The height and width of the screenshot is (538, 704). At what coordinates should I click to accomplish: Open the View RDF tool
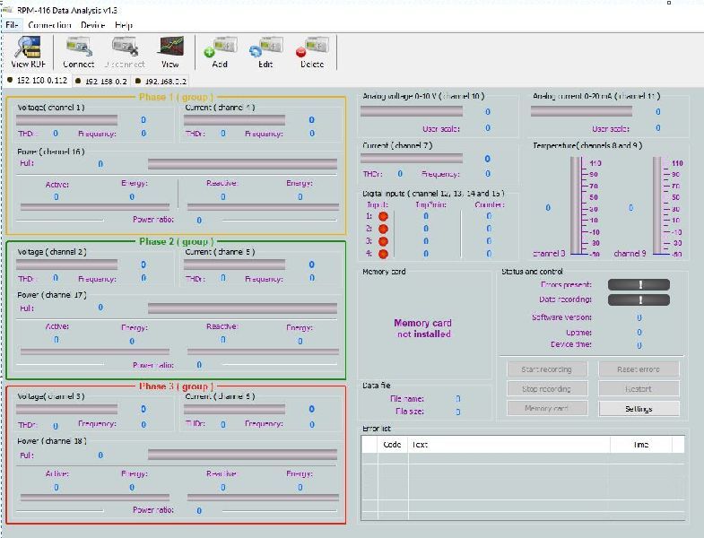tap(28, 52)
